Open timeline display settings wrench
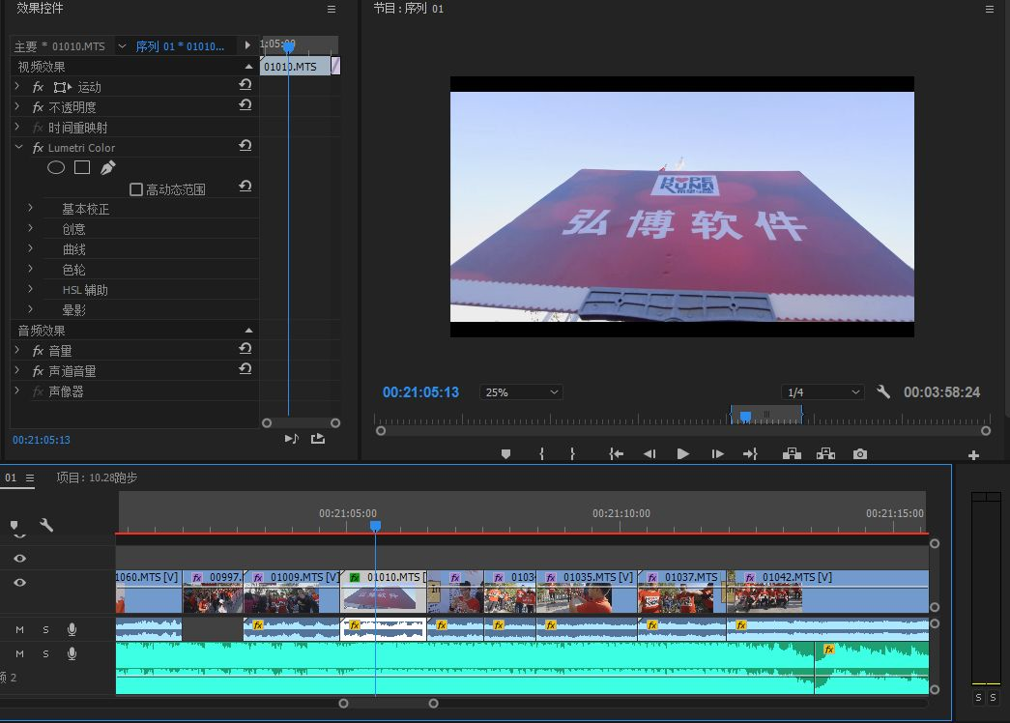 pos(46,525)
